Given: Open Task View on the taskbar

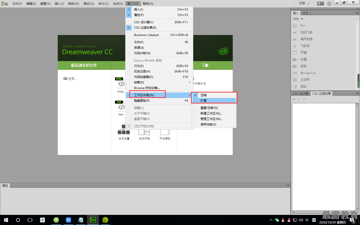Looking at the screenshot, I should coord(30,220).
